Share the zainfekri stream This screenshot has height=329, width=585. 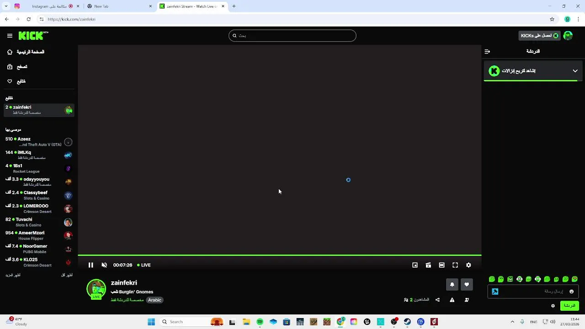click(x=437, y=300)
